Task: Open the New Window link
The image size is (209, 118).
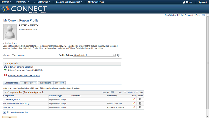Action: point(170,15)
